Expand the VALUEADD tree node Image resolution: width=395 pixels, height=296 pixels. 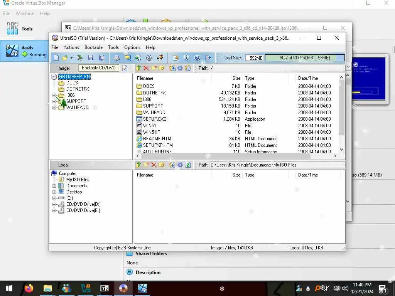54,108
